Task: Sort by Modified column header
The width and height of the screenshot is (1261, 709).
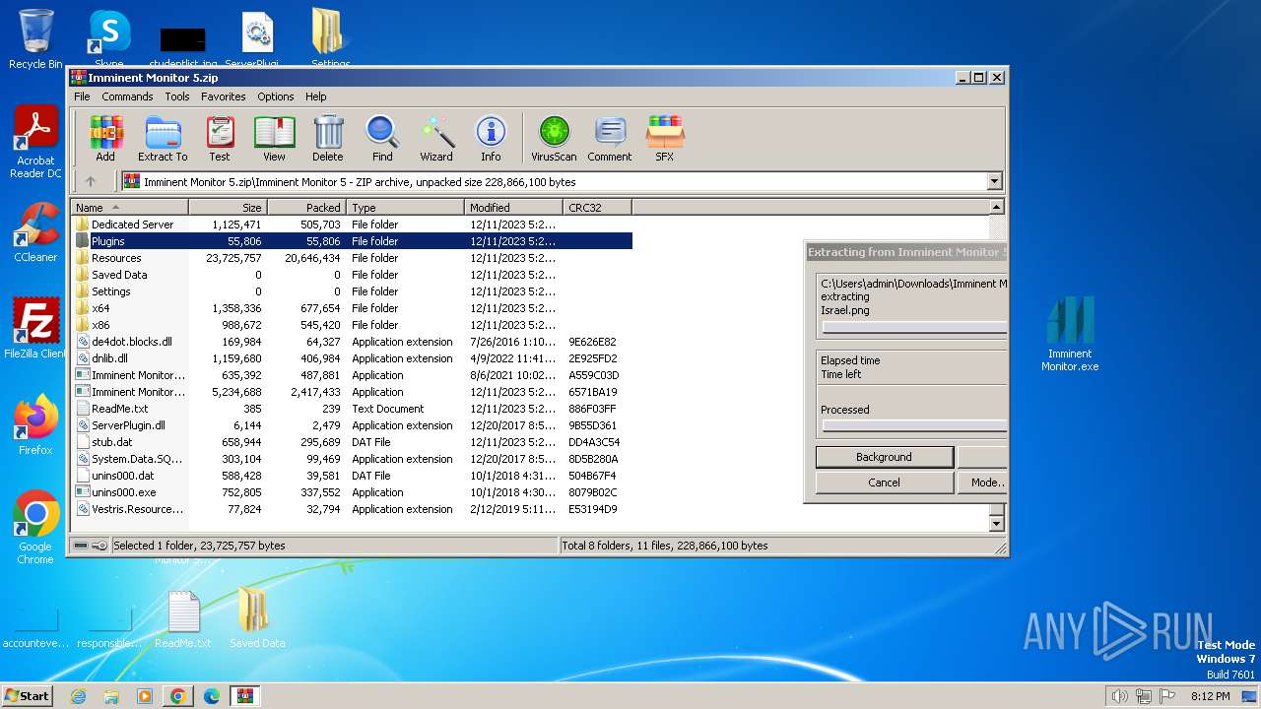Action: pos(513,208)
